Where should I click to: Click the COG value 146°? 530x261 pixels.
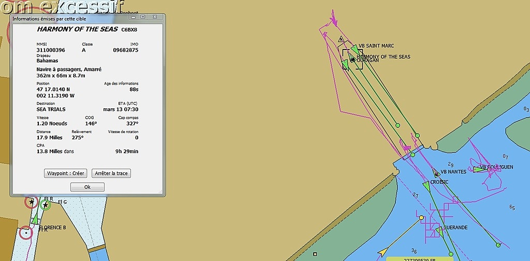pos(91,124)
